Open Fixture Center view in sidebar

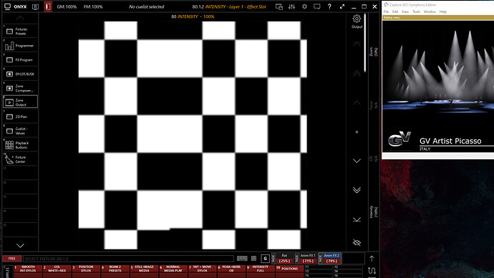coord(20,159)
